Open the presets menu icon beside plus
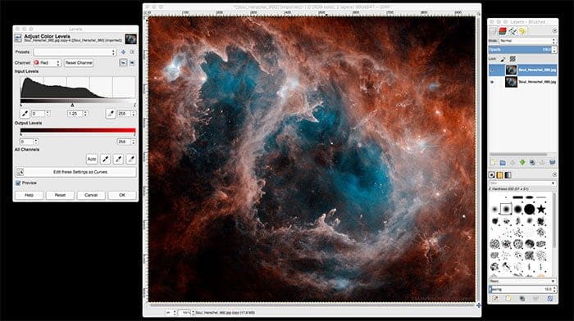This screenshot has height=321, width=574. pyautogui.click(x=132, y=52)
